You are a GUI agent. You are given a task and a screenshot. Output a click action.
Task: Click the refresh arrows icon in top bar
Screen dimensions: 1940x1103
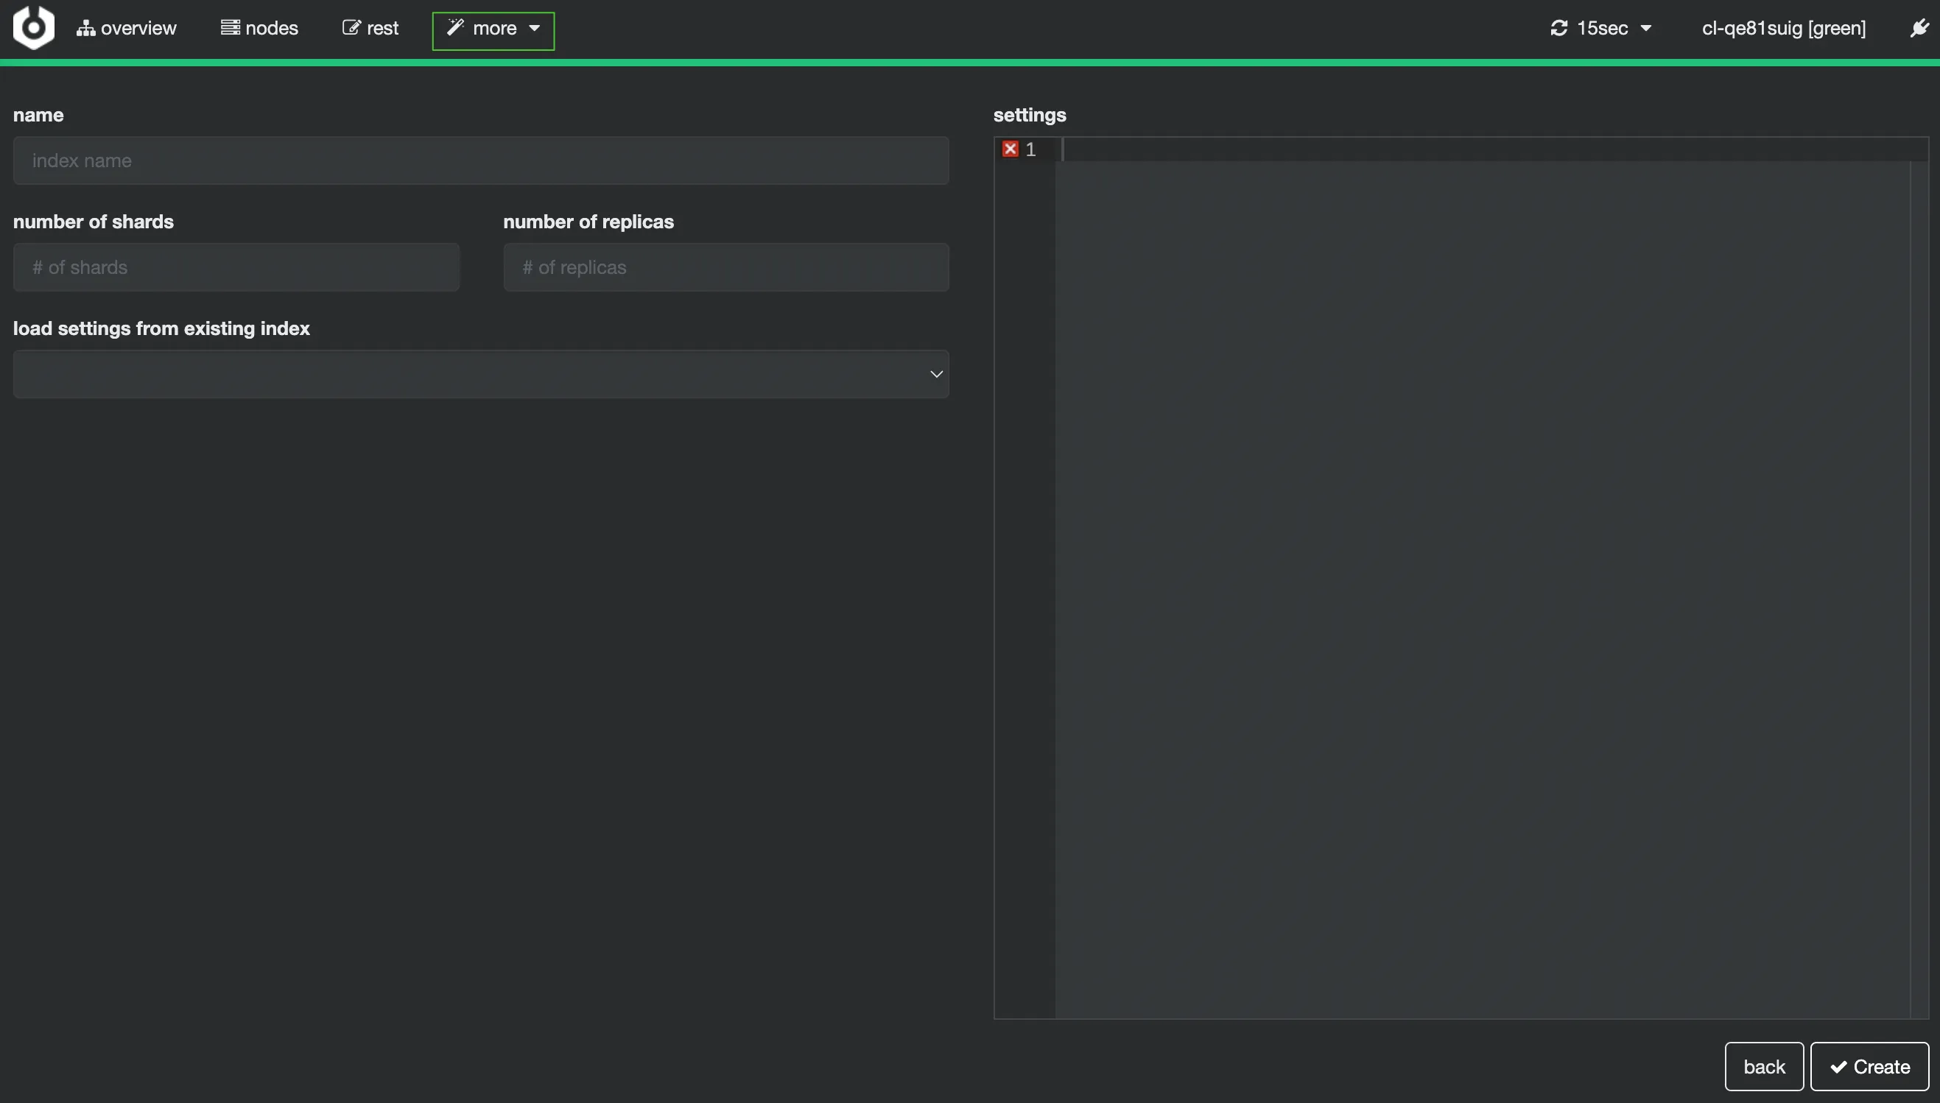click(x=1560, y=27)
